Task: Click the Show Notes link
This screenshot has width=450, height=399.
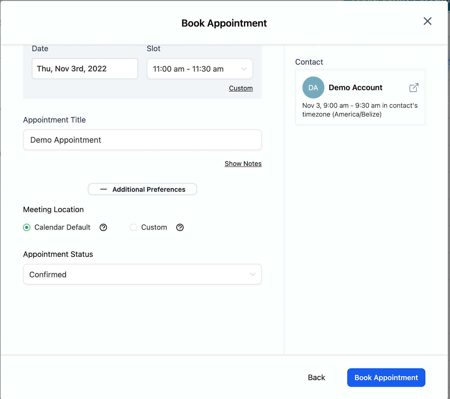Action: [x=243, y=164]
